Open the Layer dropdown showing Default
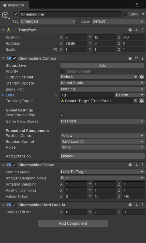 tap(118, 21)
